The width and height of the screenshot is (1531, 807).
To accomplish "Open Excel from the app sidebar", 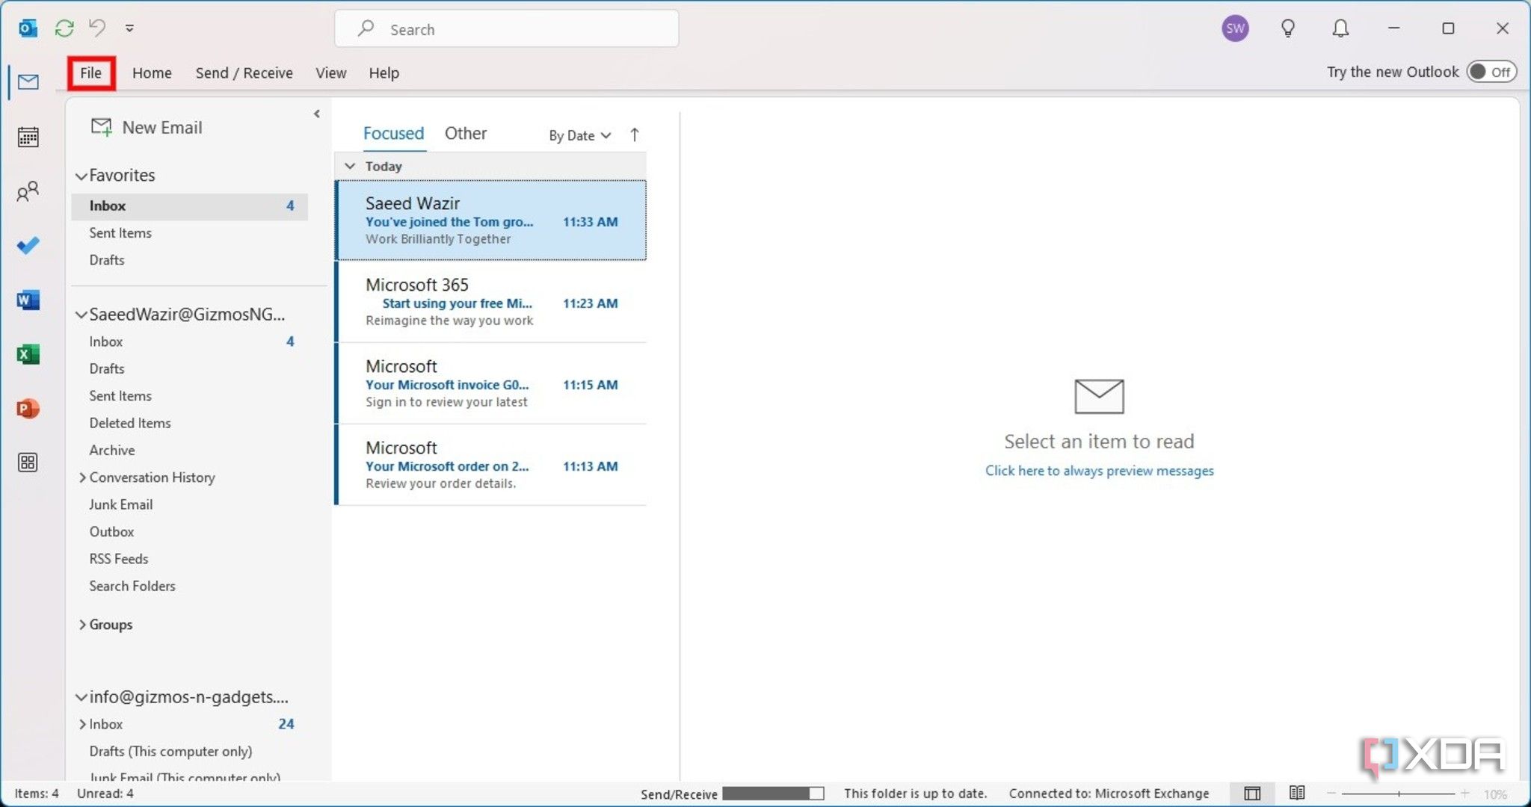I will click(x=28, y=353).
